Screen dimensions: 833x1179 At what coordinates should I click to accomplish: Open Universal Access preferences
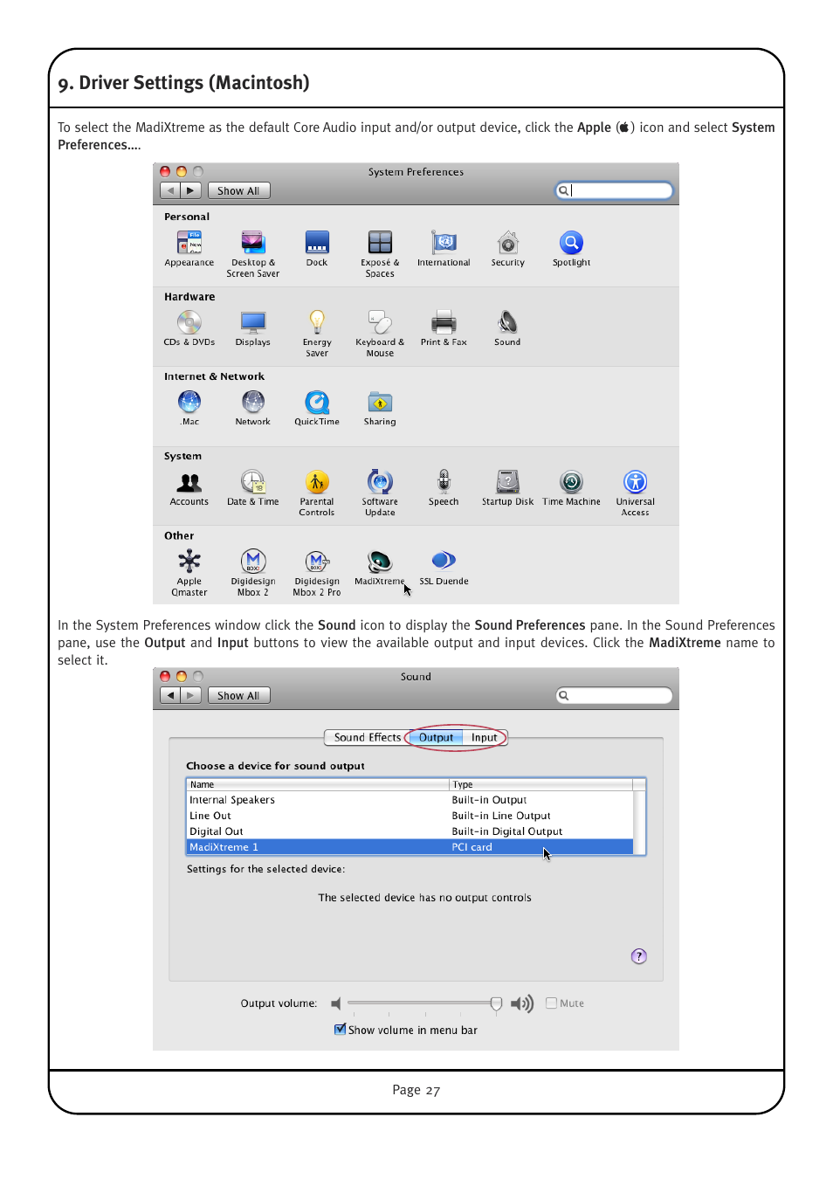tap(636, 482)
